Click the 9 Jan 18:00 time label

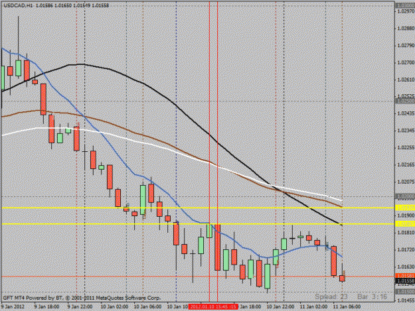tap(47, 306)
